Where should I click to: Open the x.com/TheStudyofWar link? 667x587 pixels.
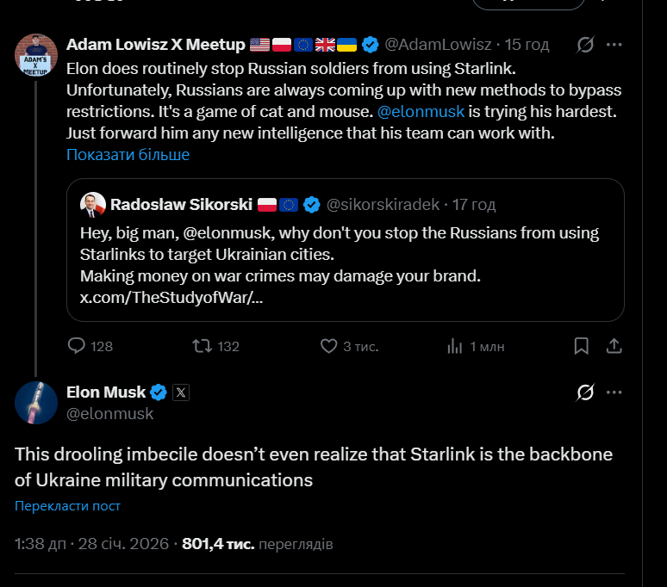[171, 299]
